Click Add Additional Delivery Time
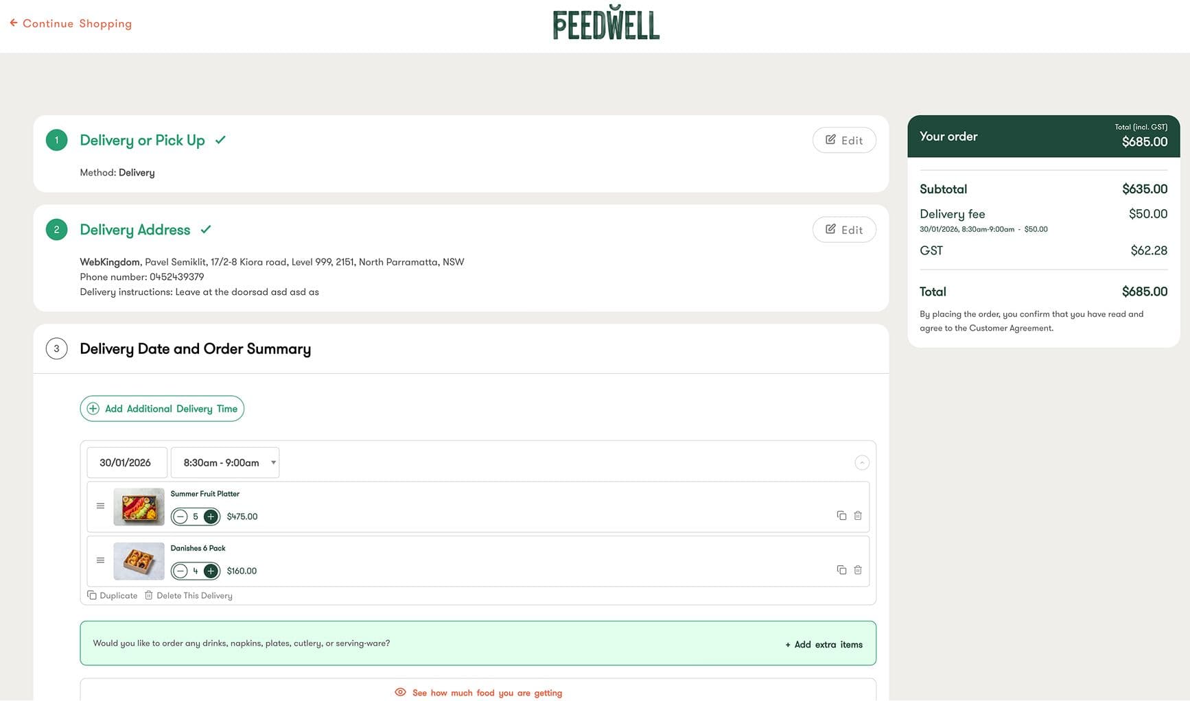 pyautogui.click(x=161, y=408)
